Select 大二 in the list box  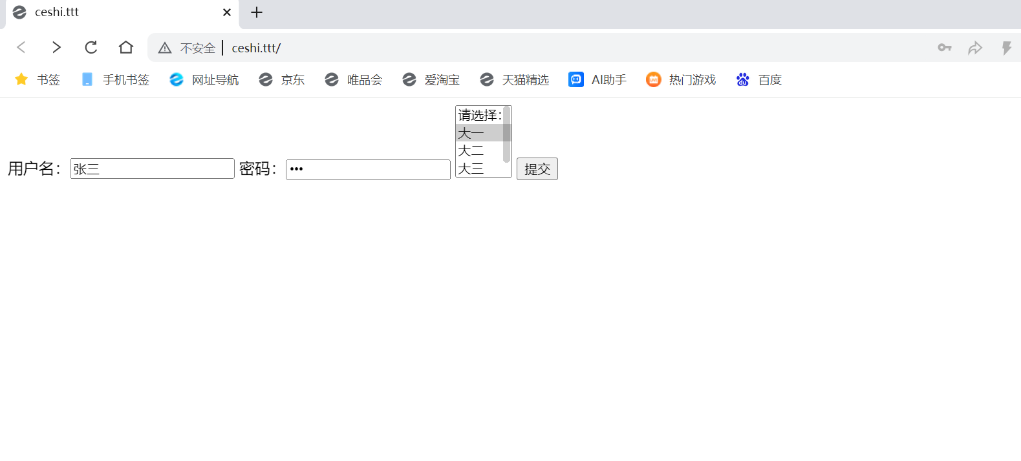[479, 150]
